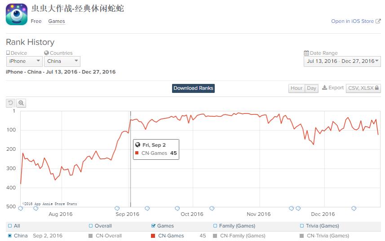Click the Free price label
Image resolution: width=385 pixels, height=241 pixels.
(x=36, y=22)
